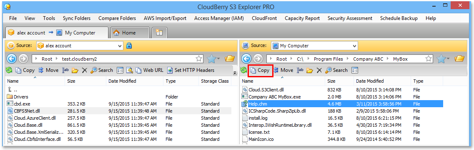This screenshot has height=150, width=474.
Task: Open AWS Import/Export menu
Action: click(x=165, y=18)
